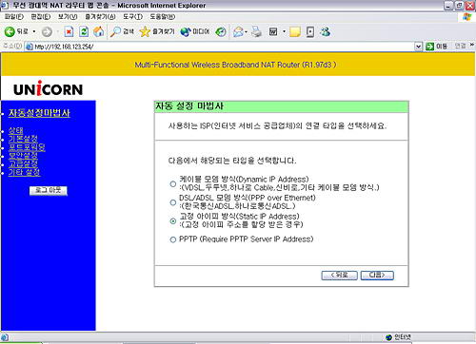Open the Messenger people icon
The width and height of the screenshot is (476, 344).
coord(326,31)
